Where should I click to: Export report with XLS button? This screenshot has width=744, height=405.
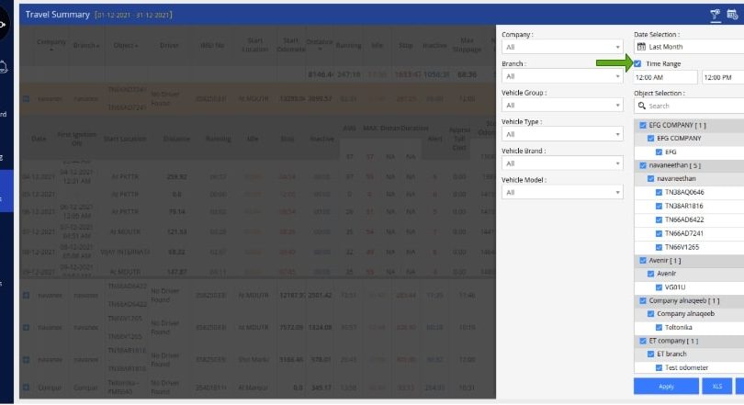tap(716, 387)
